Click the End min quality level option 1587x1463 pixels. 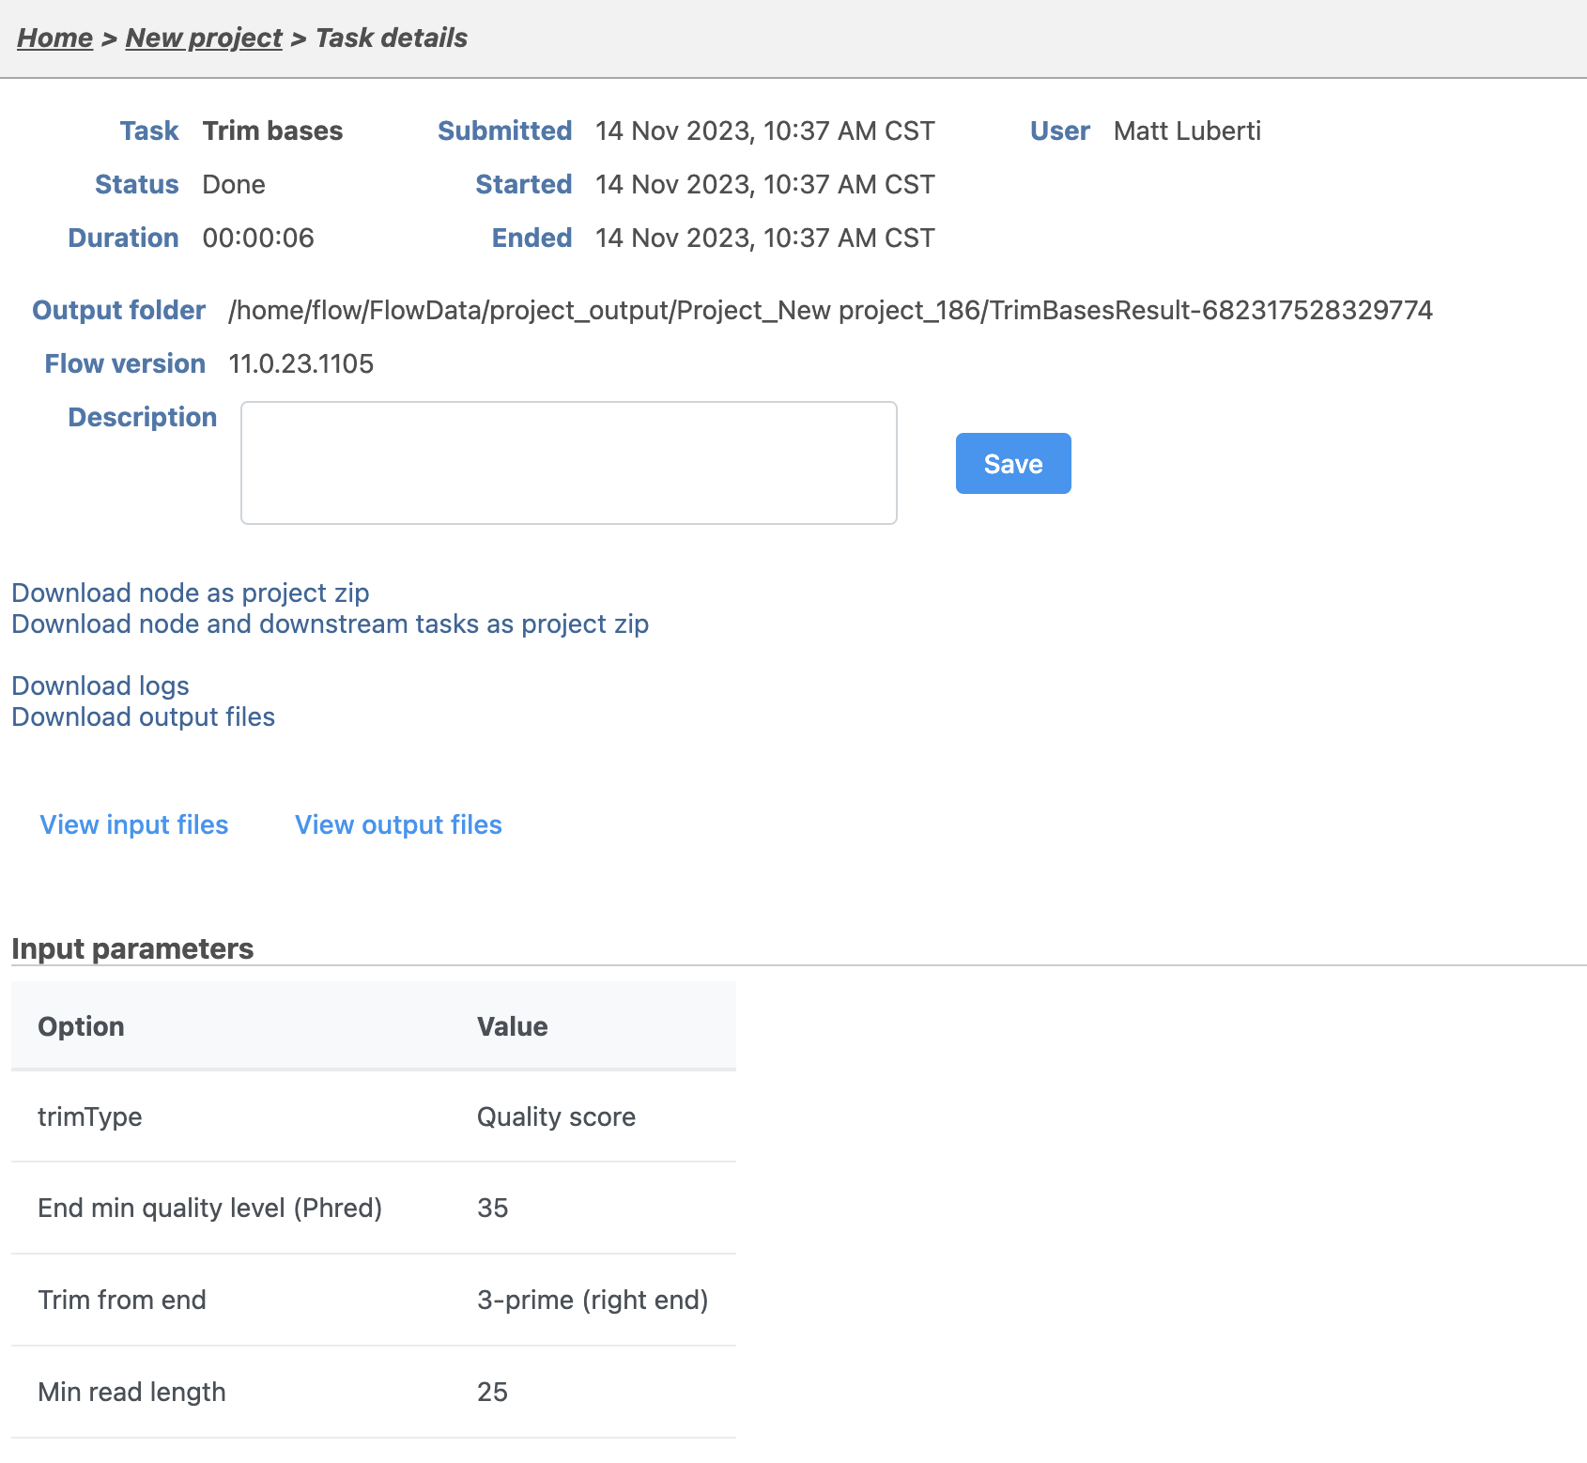click(x=209, y=1209)
